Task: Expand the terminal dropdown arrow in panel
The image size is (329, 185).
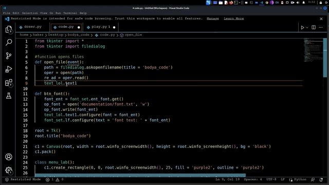Action: pyautogui.click(x=240, y=3)
